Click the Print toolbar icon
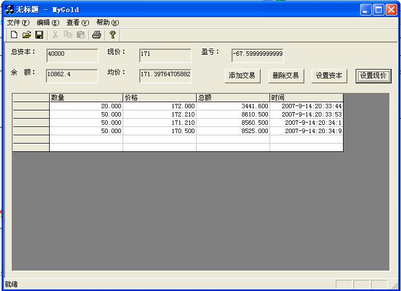 (97, 35)
